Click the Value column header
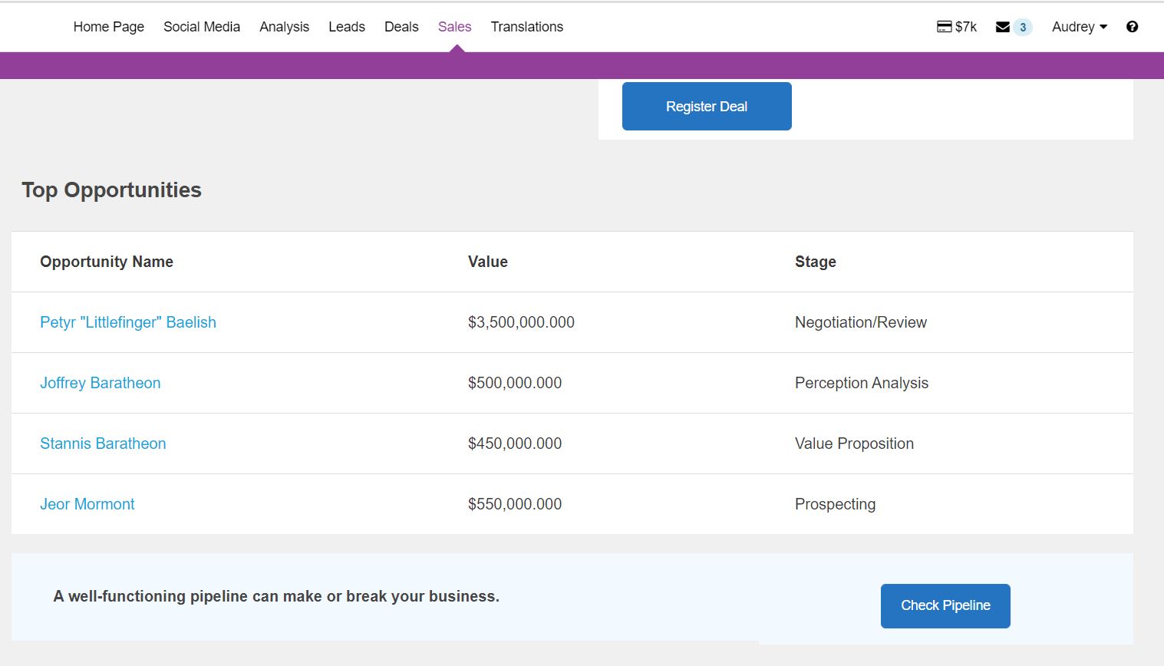Screen dimensions: 1164x666 (488, 262)
